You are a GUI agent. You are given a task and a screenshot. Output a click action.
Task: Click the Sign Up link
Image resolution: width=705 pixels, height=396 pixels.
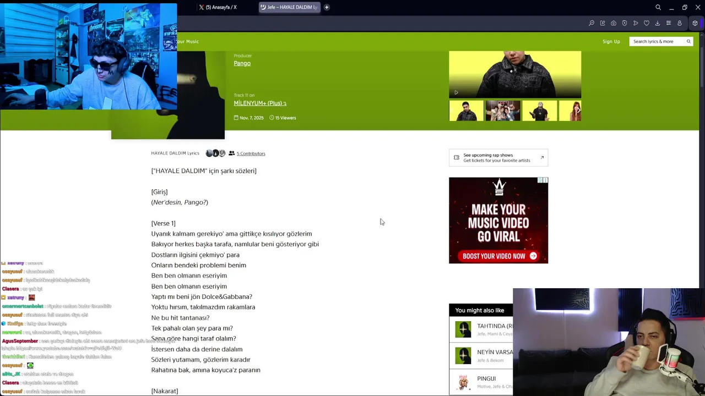pos(611,41)
